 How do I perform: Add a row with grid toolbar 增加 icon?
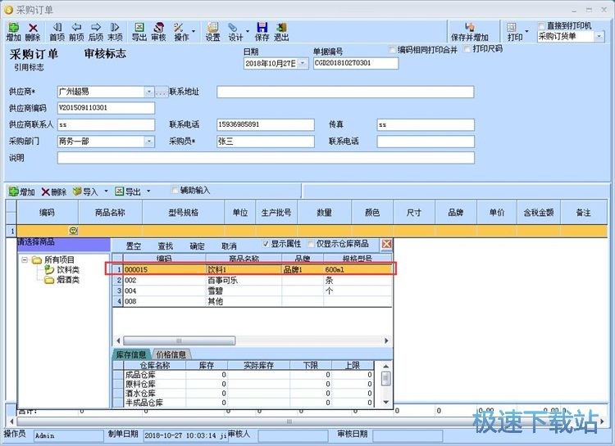(14, 191)
